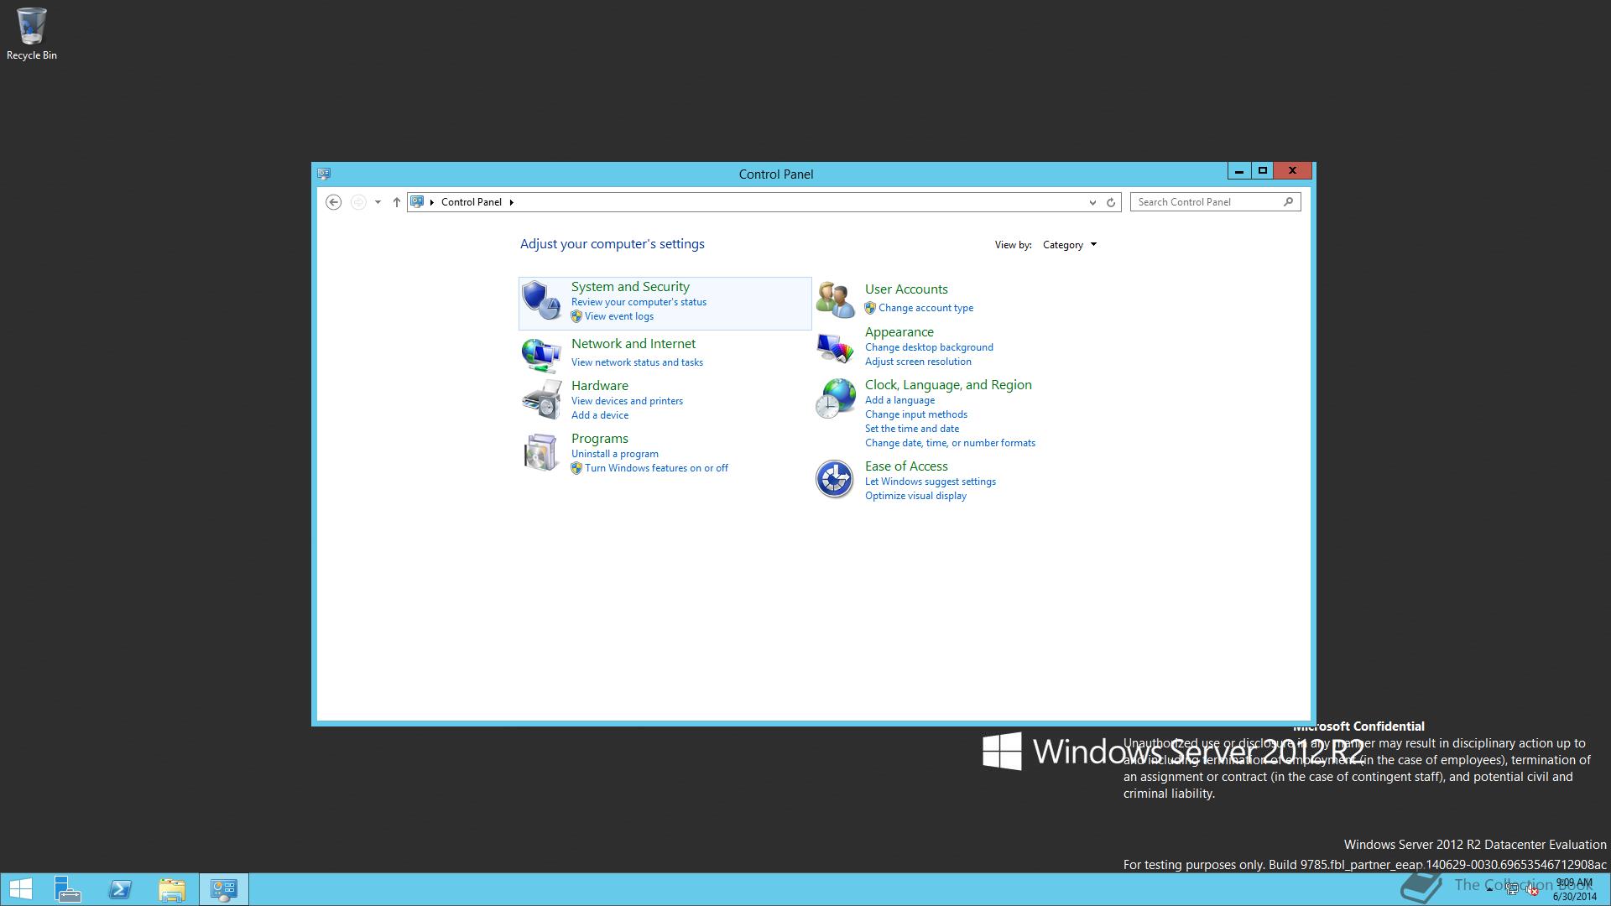
Task: Click Review your computer's status
Action: coord(639,302)
